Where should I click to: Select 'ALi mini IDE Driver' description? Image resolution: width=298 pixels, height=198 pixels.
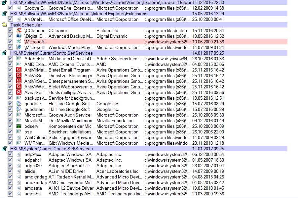[x=67, y=171]
